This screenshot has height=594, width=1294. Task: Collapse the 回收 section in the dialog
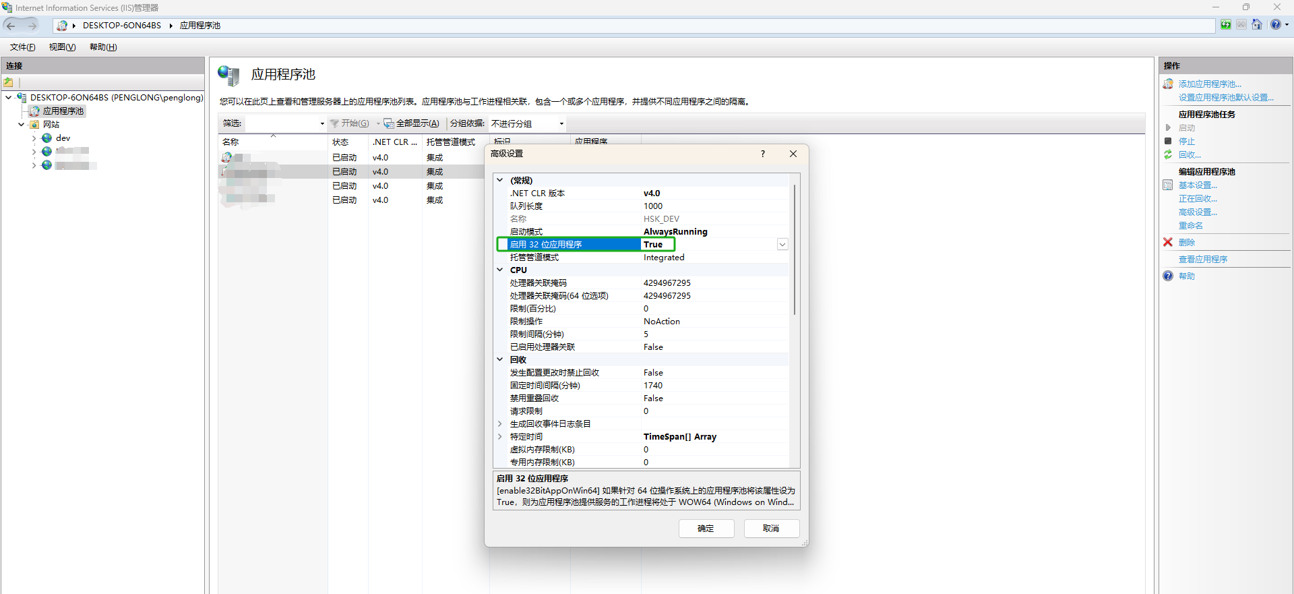pos(500,360)
